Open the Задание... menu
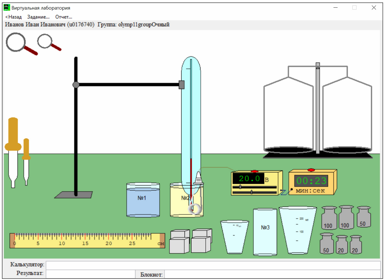Image resolution: width=385 pixels, height=280 pixels. click(x=38, y=17)
